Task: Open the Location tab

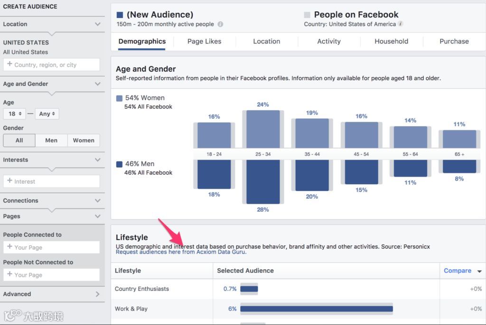Action: point(267,42)
